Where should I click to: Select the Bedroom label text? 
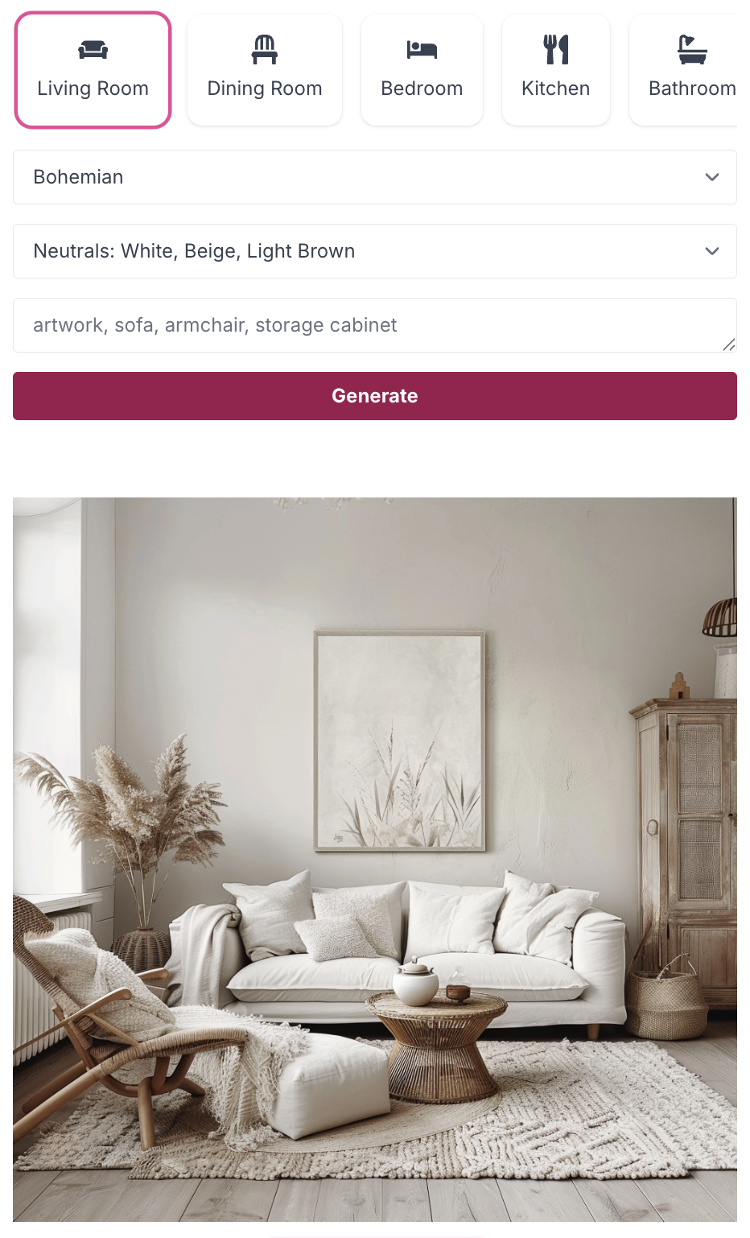click(422, 89)
